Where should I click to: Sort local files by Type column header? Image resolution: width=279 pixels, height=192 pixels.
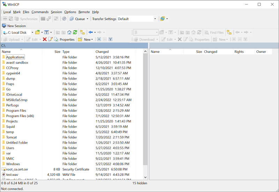[x=78, y=52]
